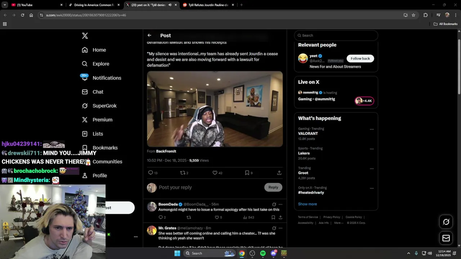
Task: Open floating messages envelope button
Action: (x=446, y=238)
